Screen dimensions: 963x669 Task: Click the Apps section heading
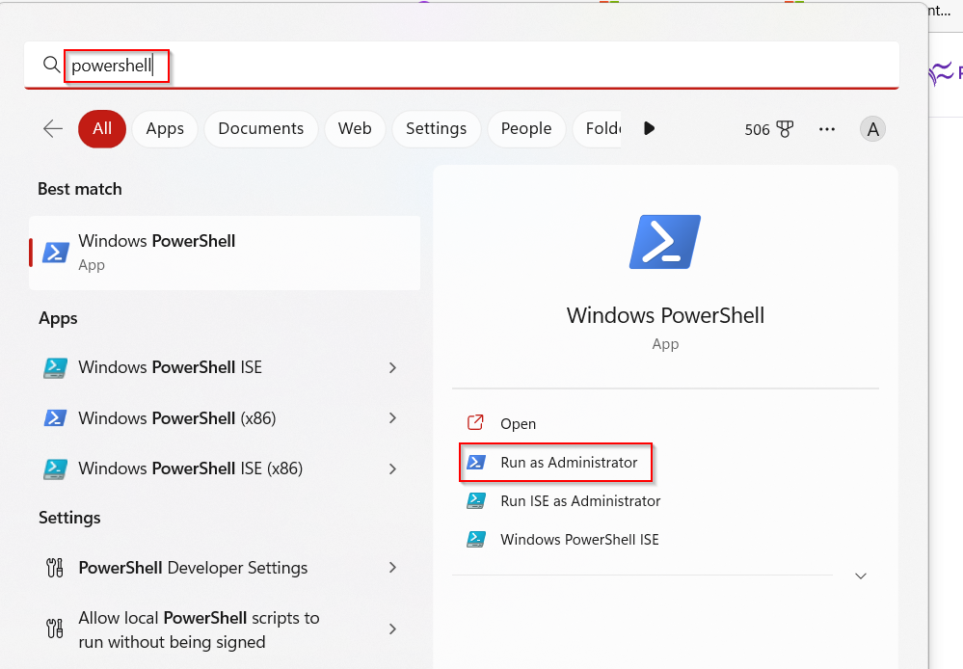[x=59, y=318]
